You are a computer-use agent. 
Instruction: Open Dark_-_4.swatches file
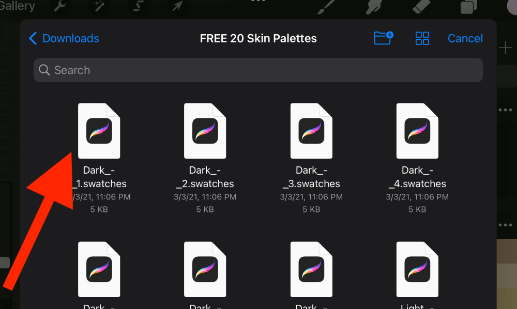tap(417, 131)
